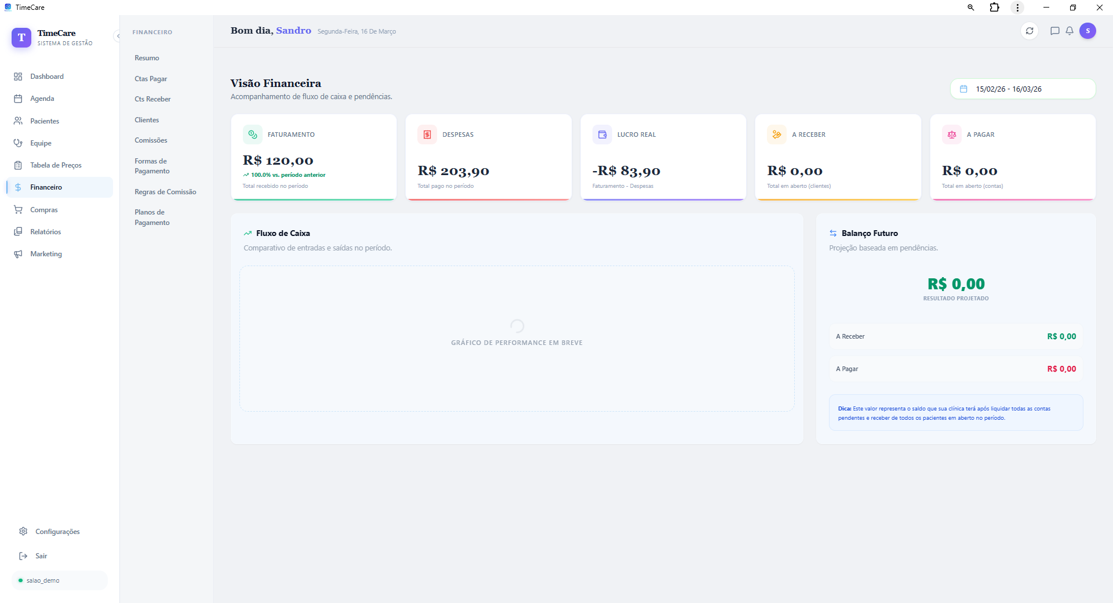
Task: Click the Faturamento card icon
Action: tap(253, 135)
